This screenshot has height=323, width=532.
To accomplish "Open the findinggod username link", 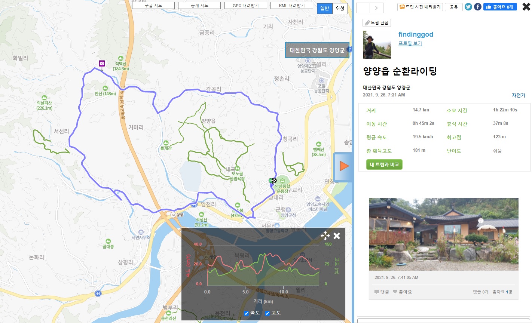I will pyautogui.click(x=416, y=34).
